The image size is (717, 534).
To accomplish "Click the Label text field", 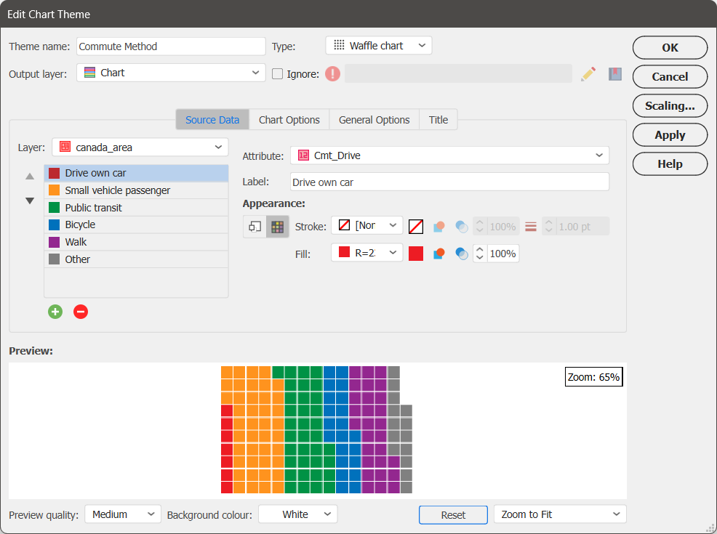I will point(450,182).
